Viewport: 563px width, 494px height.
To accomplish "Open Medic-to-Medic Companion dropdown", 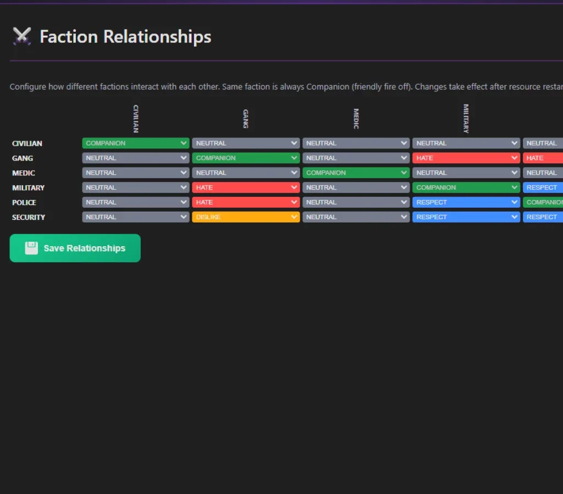I will coord(356,173).
